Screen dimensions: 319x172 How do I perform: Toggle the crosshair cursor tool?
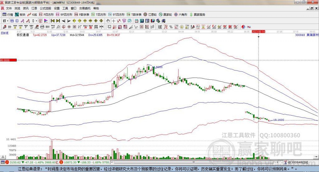pyautogui.click(x=113, y=21)
